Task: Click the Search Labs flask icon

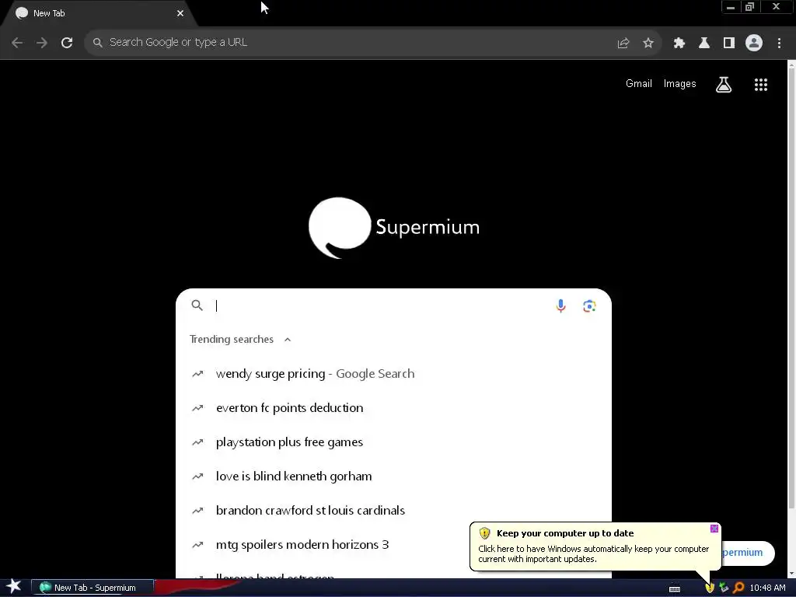Action: [724, 85]
